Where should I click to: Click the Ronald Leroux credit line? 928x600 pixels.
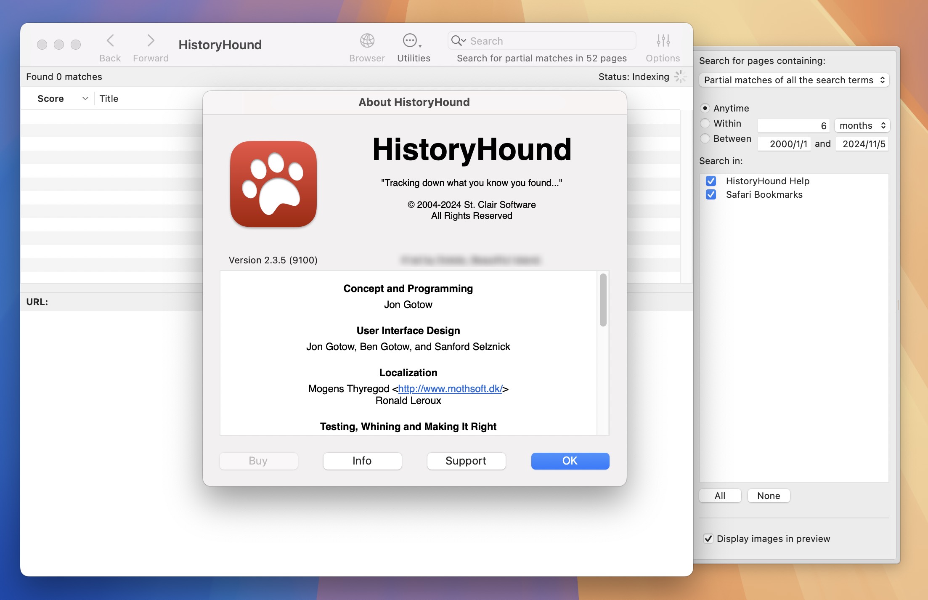point(408,400)
